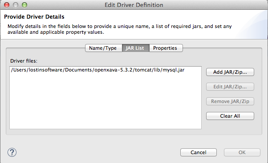Close the Edit Driver Definition dialog
This screenshot has height=163, width=268.
click(7, 5)
